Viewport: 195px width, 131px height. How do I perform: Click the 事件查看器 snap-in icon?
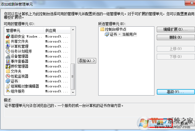click(8, 61)
